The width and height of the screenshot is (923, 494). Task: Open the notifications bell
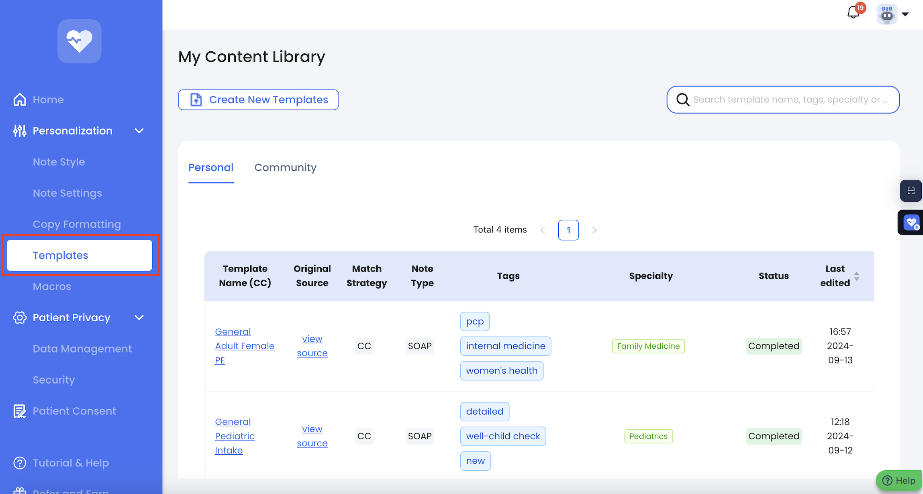click(x=853, y=13)
